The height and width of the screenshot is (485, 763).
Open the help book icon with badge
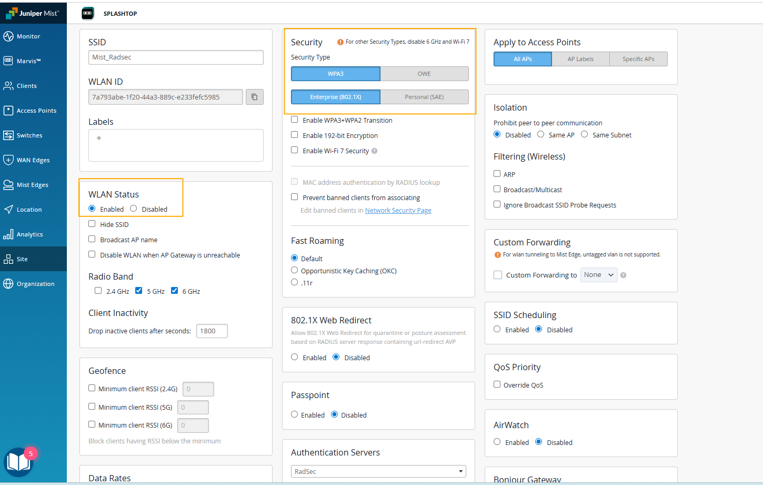pos(19,462)
